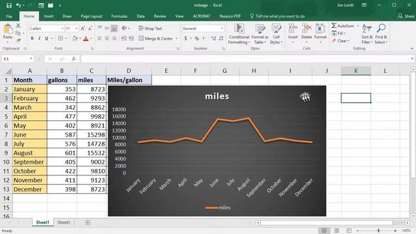Switch to Normal view in status bar
Viewport: 416px width, 234px height.
pos(324,231)
